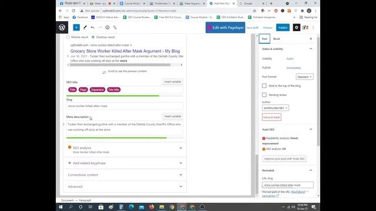The width and height of the screenshot is (376, 211).
Task: Go back in browser history
Action: click(61, 11)
